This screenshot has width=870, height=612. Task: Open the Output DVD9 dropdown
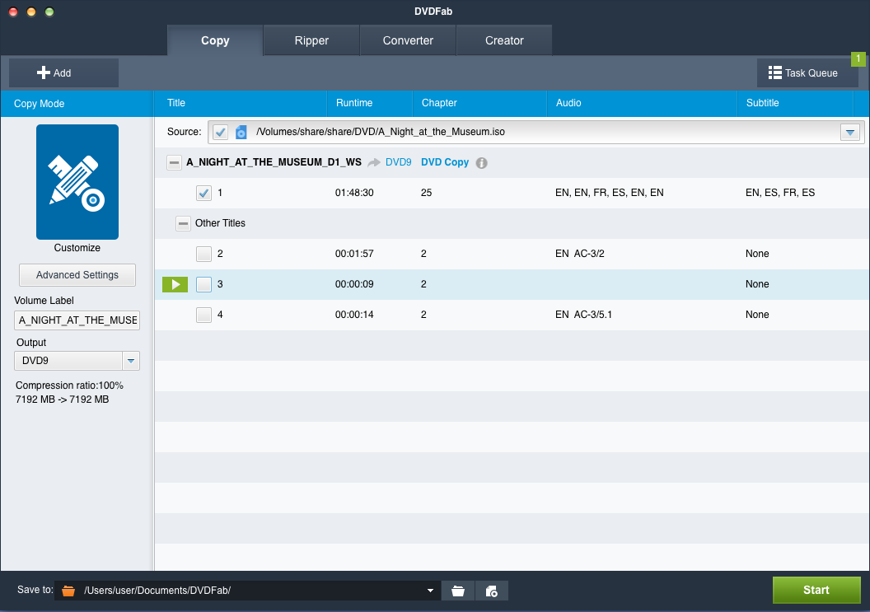pos(131,361)
